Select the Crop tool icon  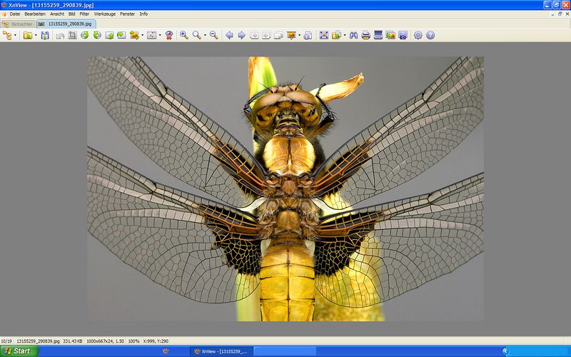(x=72, y=35)
